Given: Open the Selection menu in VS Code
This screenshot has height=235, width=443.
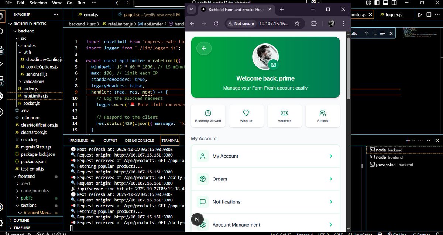Looking at the screenshot, I should coord(38,3).
